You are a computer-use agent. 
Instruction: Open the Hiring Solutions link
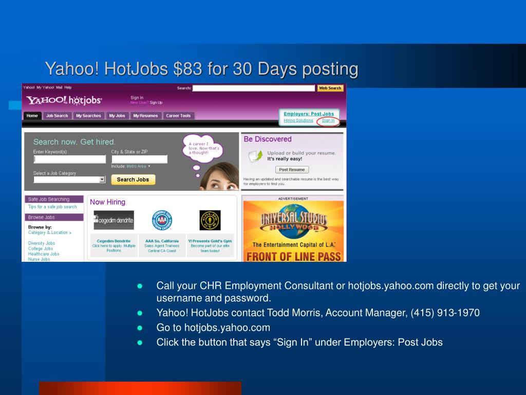click(x=298, y=120)
